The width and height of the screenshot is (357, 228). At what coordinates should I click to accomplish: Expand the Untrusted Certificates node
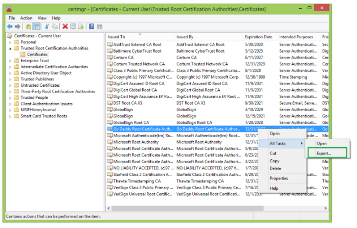10,85
